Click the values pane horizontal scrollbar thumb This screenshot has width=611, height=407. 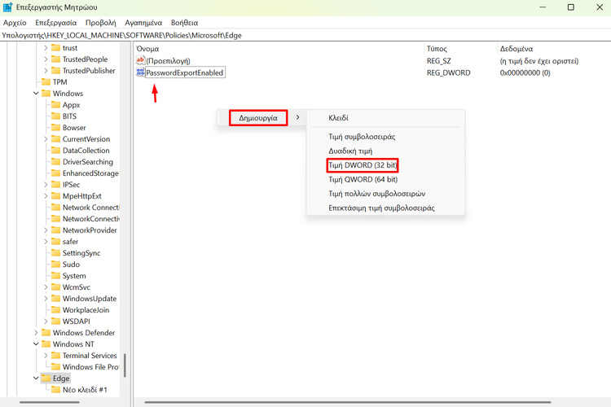point(348,402)
